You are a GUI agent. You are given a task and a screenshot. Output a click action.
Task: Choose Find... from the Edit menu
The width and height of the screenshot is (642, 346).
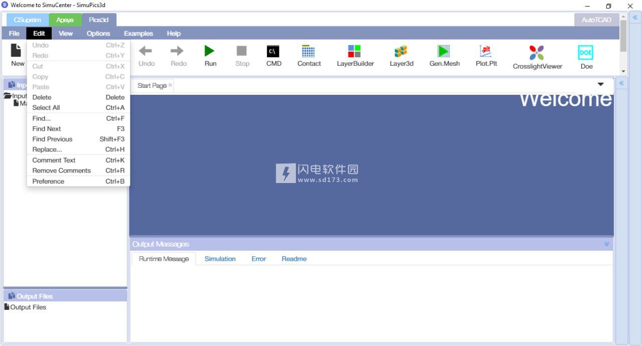(x=42, y=118)
